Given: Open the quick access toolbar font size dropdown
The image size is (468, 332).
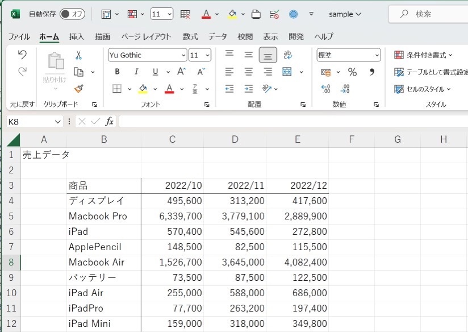Looking at the screenshot, I should pyautogui.click(x=169, y=14).
